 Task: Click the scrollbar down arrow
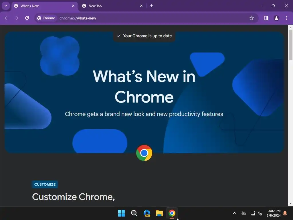pos(291,204)
